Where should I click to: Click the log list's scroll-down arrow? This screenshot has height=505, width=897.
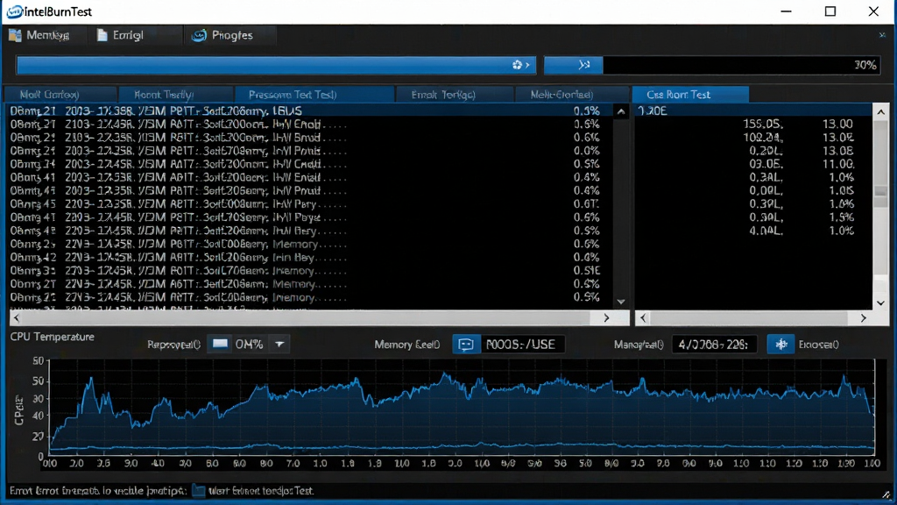[621, 302]
